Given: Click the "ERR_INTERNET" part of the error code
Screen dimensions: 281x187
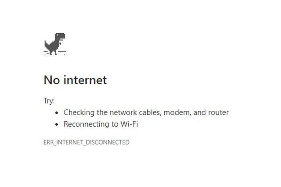Looking at the screenshot, I should pos(63,142).
